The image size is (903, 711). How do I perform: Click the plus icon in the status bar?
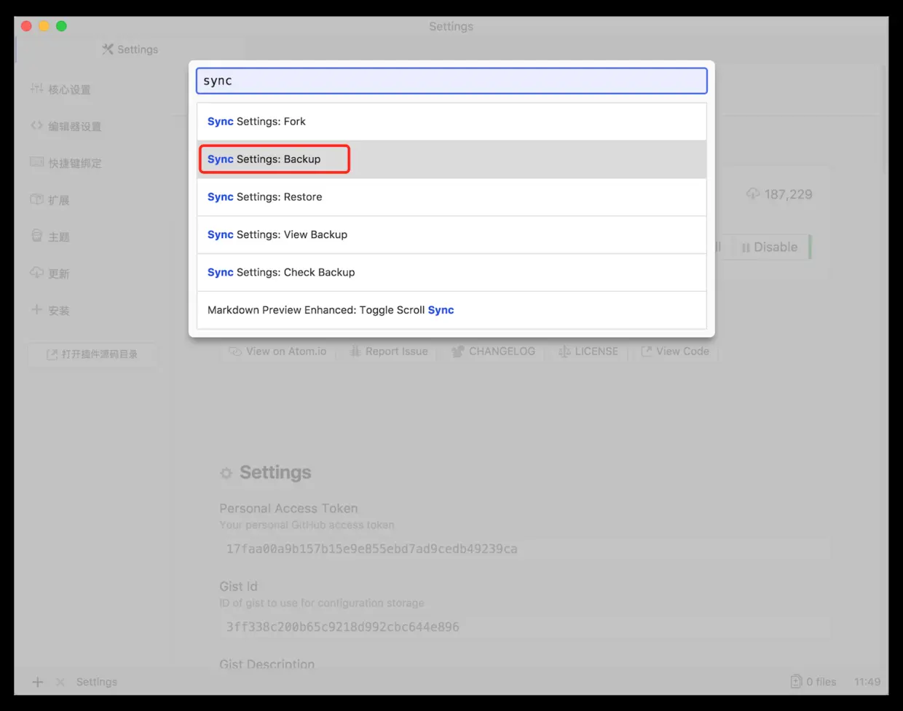[37, 681]
